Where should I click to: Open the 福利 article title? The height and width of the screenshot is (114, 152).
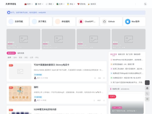36,87
